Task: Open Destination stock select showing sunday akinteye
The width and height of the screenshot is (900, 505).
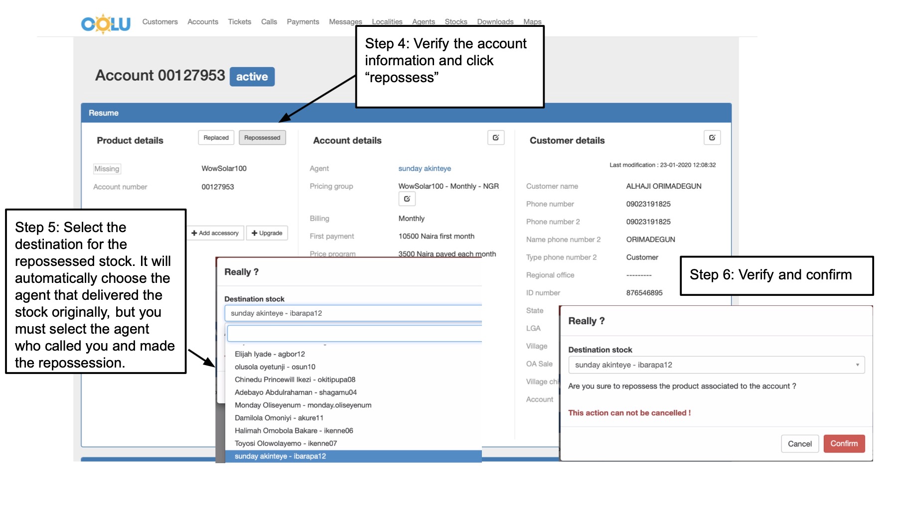Action: [353, 313]
